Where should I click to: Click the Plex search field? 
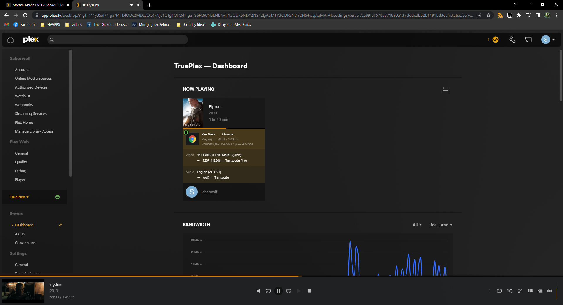[118, 40]
